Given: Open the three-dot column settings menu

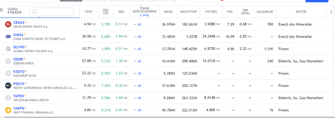Looking at the screenshot, I should click(331, 12).
